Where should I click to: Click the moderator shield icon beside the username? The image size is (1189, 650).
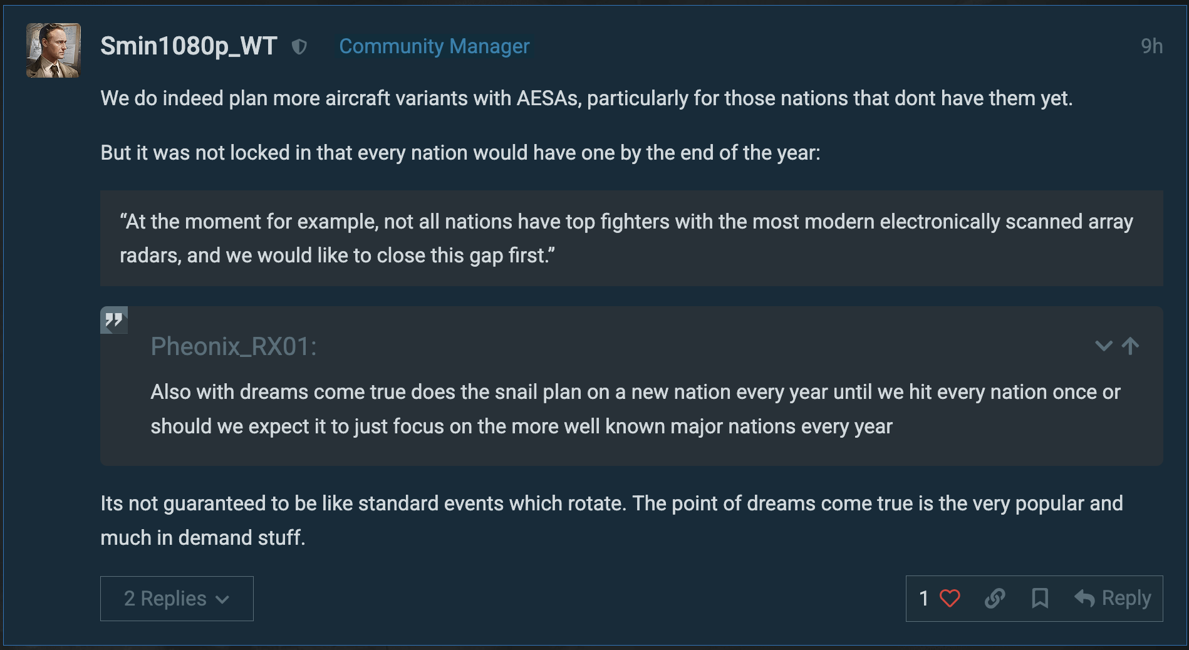click(x=299, y=46)
